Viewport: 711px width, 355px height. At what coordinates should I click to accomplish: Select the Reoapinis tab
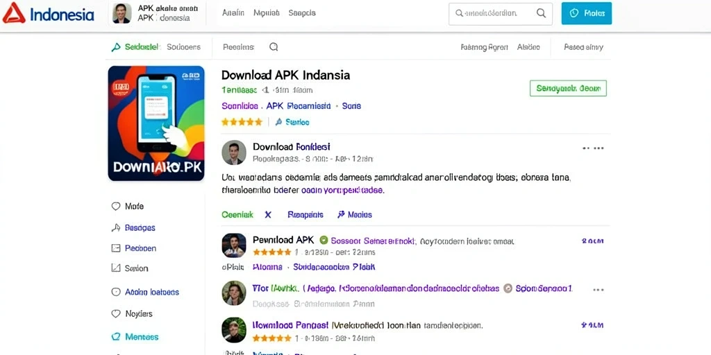click(306, 215)
